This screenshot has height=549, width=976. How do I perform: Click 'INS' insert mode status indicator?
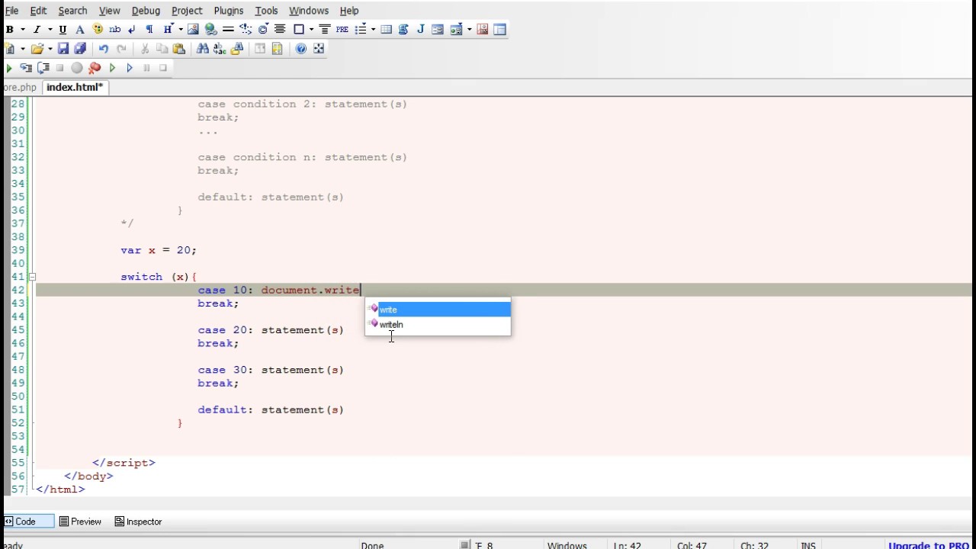(x=808, y=546)
